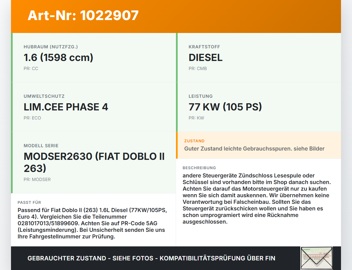Select the 'LEISTUNG' label
The image size is (352, 270).
coord(200,96)
